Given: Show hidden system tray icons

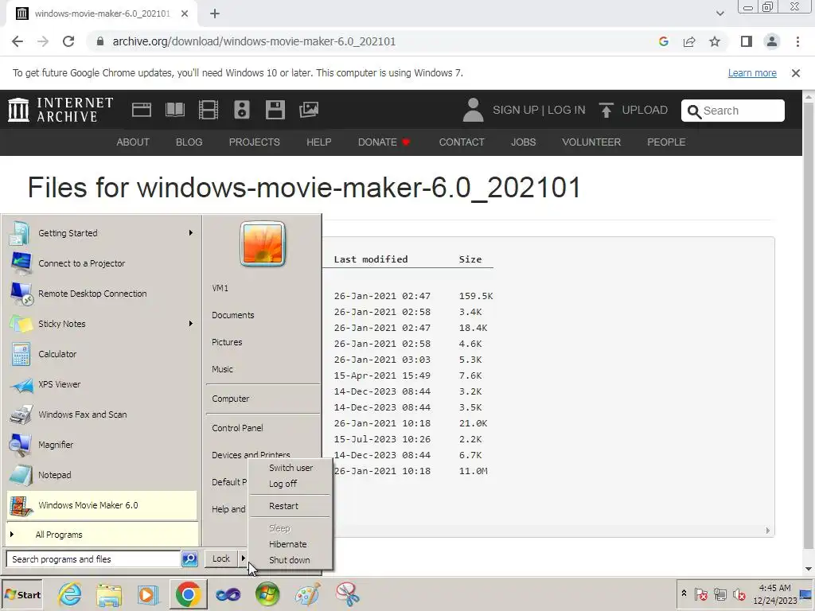Looking at the screenshot, I should click(x=684, y=593).
